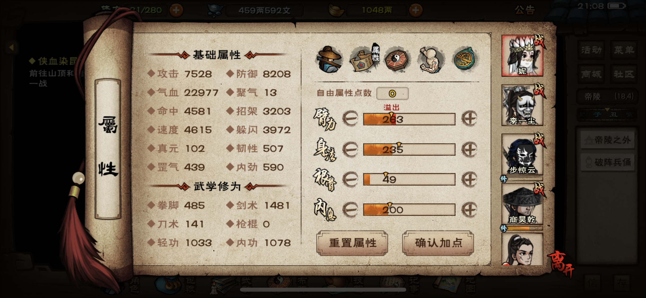Open the green jade compass tab icon
Viewport: 646px width, 298px height.
[x=465, y=59]
